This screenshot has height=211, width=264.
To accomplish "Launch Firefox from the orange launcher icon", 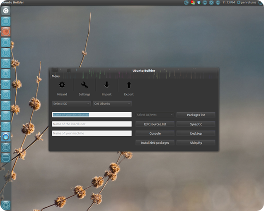I will point(6,32).
